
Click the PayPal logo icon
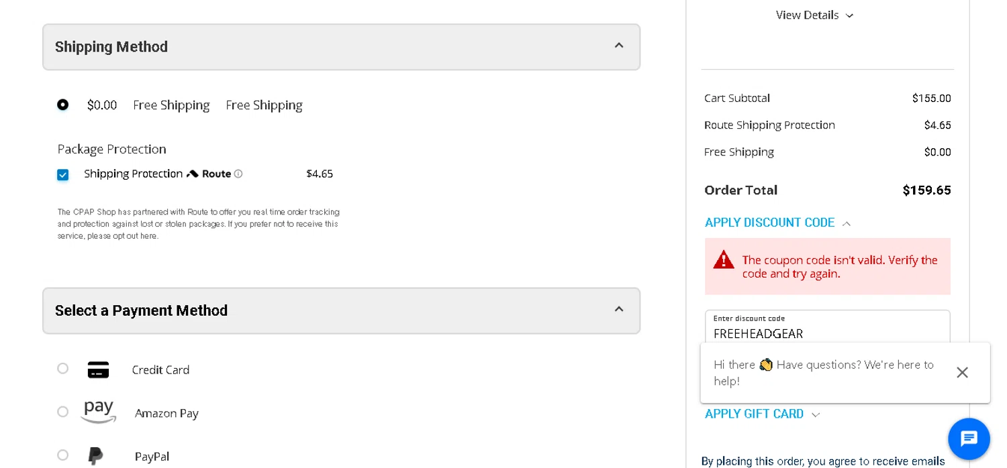point(96,456)
